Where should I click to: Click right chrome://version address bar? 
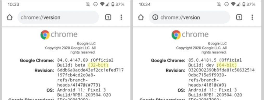[x=189, y=17]
